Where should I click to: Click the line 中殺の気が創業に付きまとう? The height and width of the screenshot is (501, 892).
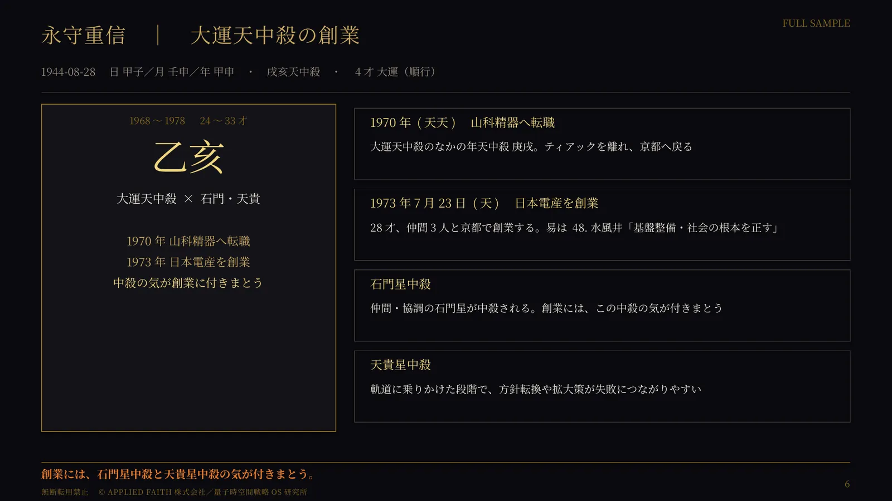click(x=188, y=283)
